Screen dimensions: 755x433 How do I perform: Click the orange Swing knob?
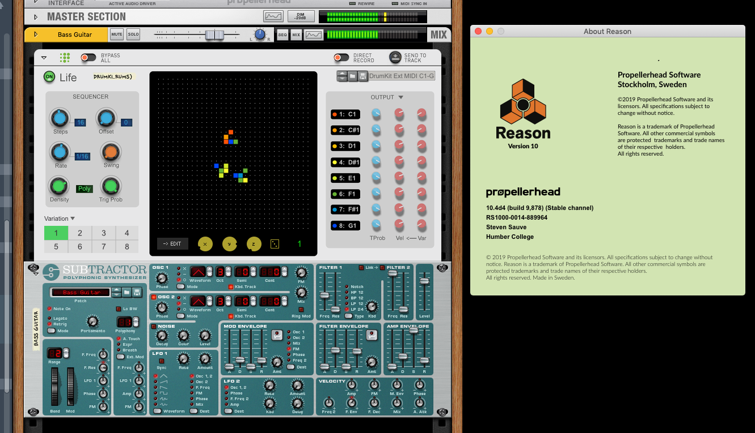(x=111, y=152)
